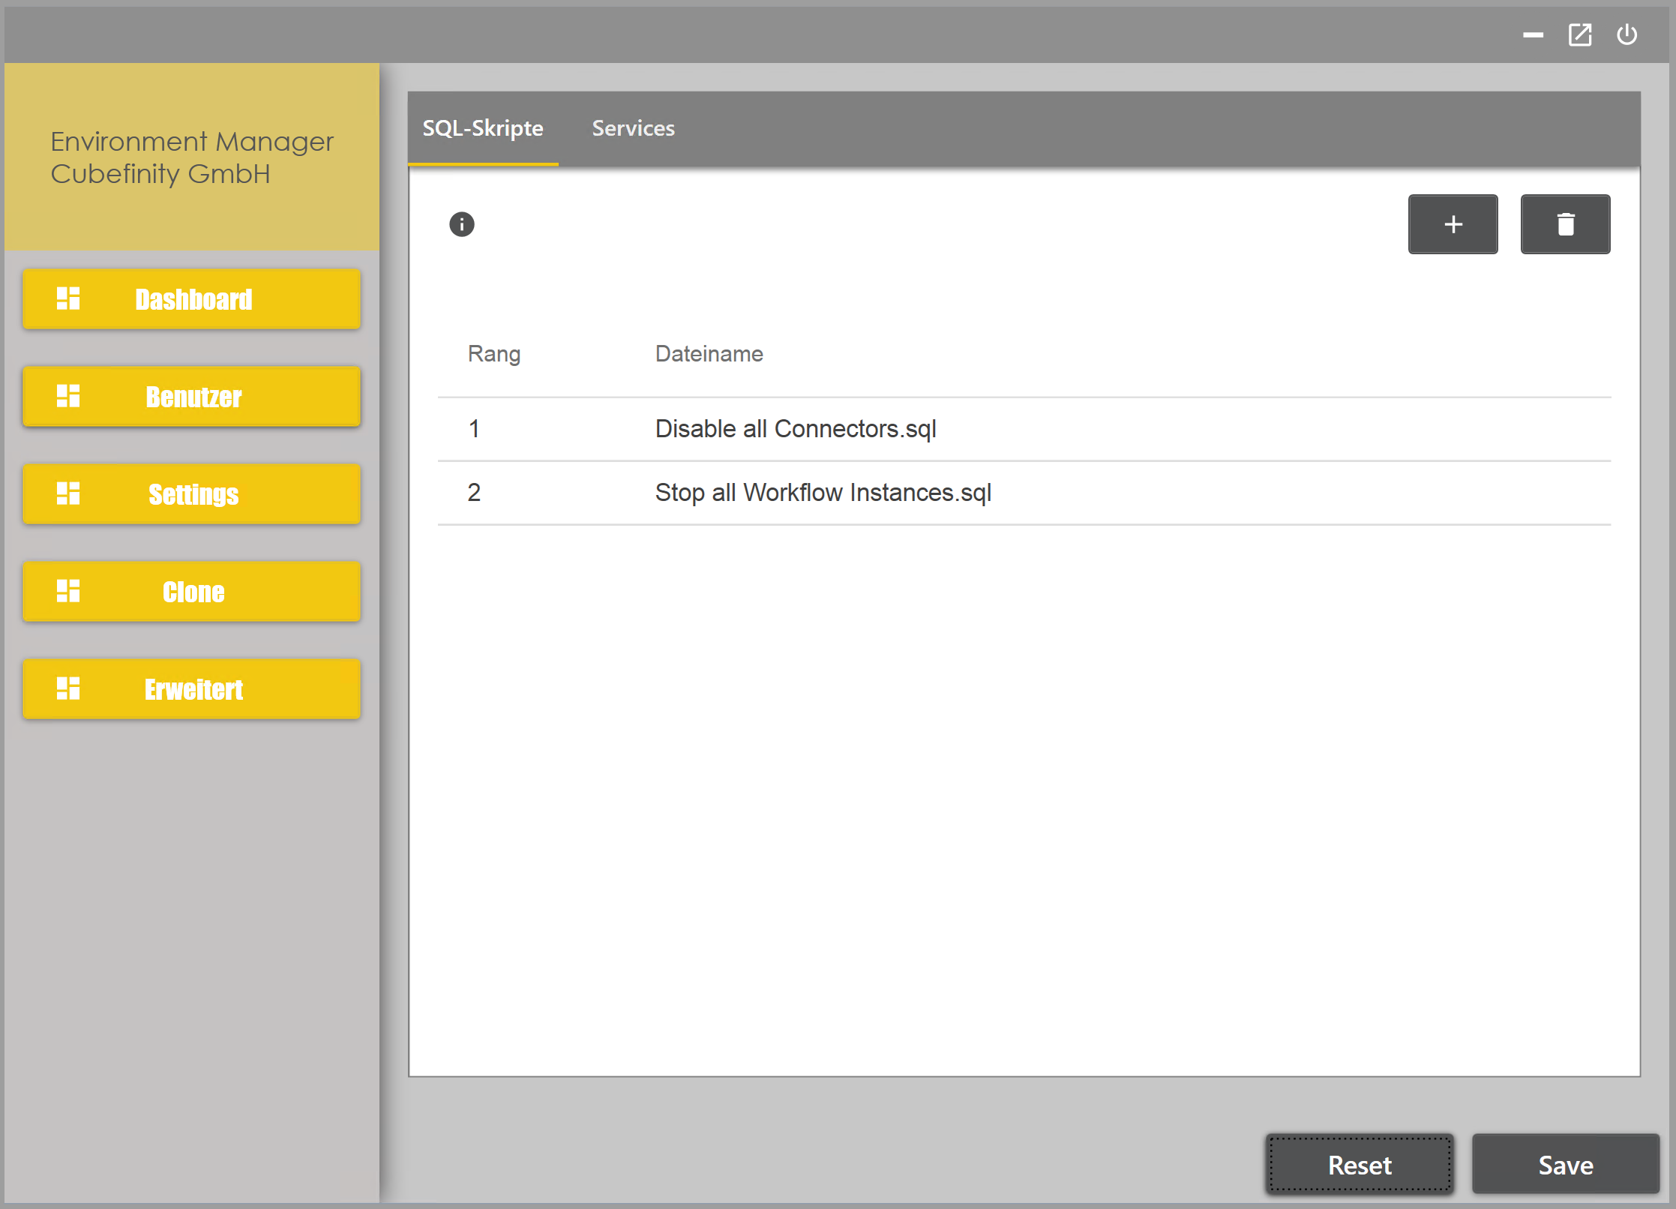
Task: Delete a script with the trash button
Action: 1564,224
